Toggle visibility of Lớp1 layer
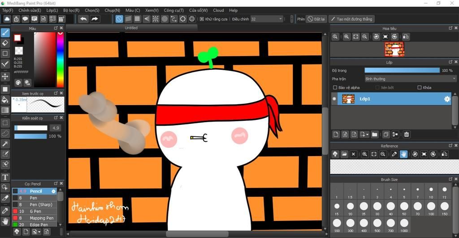This screenshot has height=238, width=459. 334,99
